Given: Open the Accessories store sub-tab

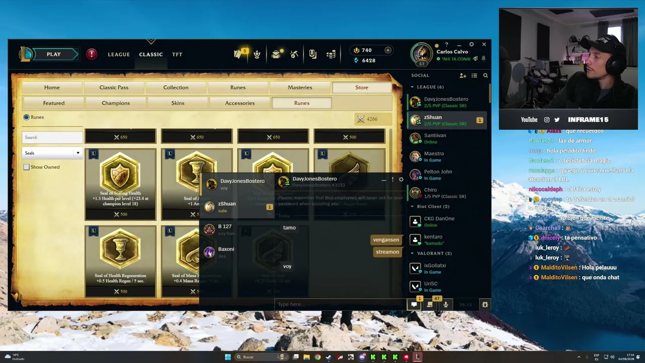Looking at the screenshot, I should click(x=240, y=103).
